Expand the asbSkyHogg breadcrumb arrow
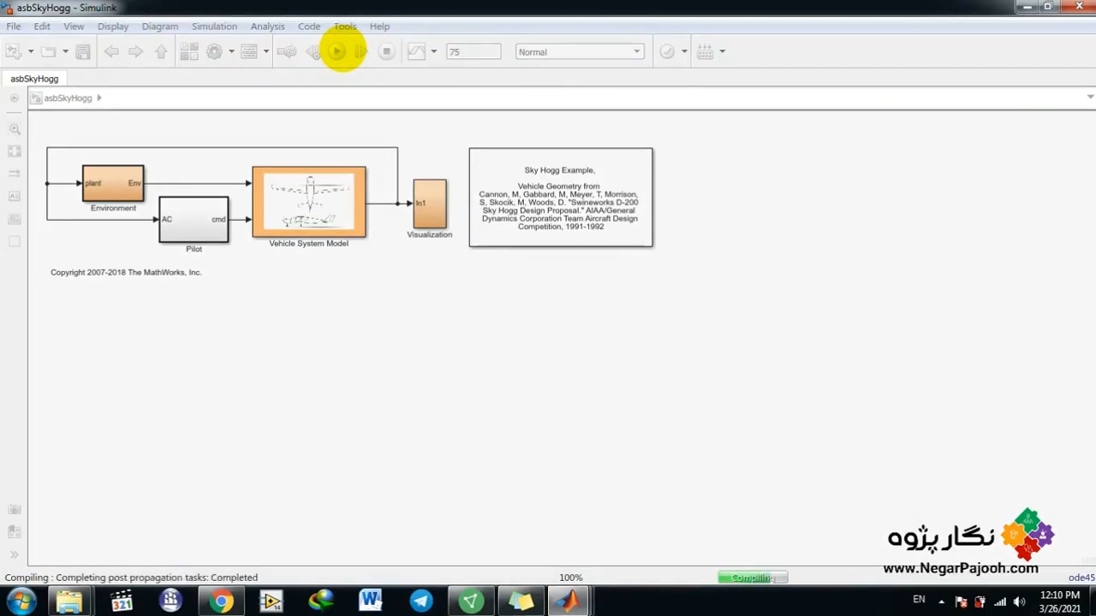The width and height of the screenshot is (1096, 616). click(x=99, y=98)
